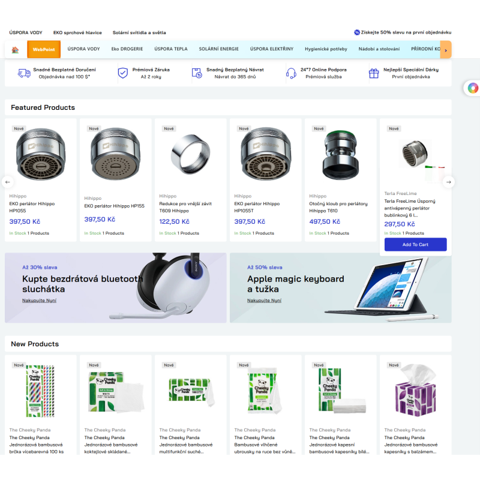Click the Až 50% sleva banner label
Screen dimensions: 480x480
[265, 267]
